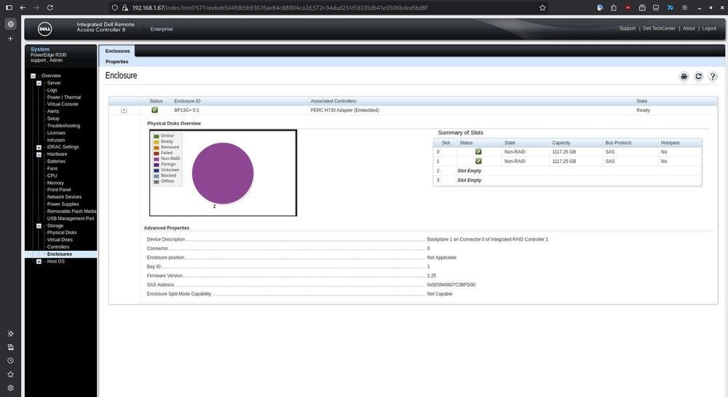Select the Enclosures tab
The image size is (728, 397).
(x=117, y=51)
